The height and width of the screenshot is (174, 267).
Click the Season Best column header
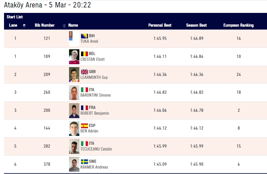click(196, 25)
